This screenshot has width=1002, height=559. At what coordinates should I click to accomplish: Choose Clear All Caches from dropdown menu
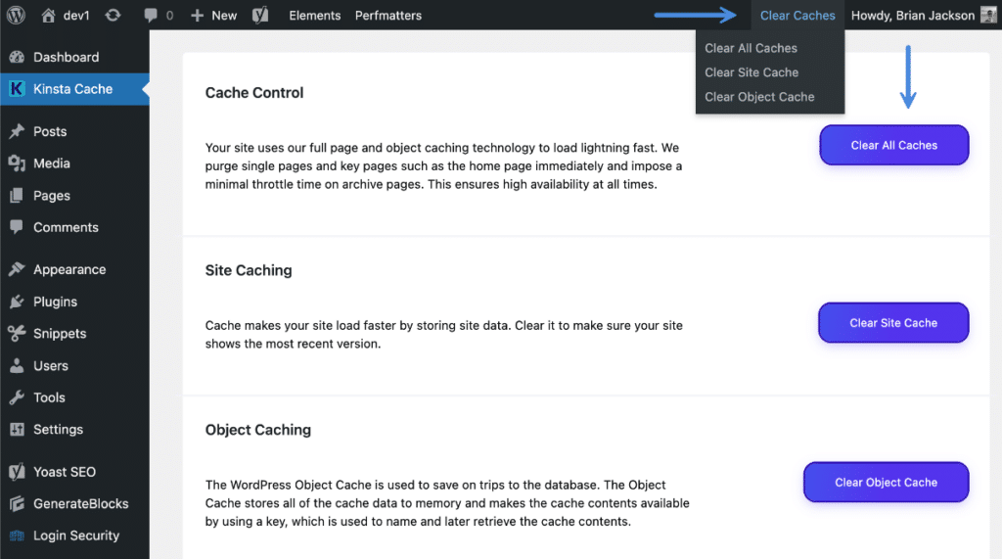tap(751, 48)
